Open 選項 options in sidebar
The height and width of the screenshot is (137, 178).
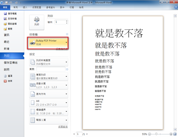(8, 76)
